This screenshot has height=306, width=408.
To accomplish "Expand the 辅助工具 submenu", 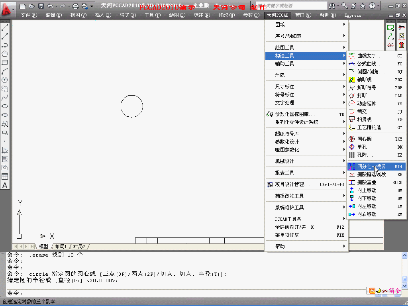I will (x=306, y=63).
